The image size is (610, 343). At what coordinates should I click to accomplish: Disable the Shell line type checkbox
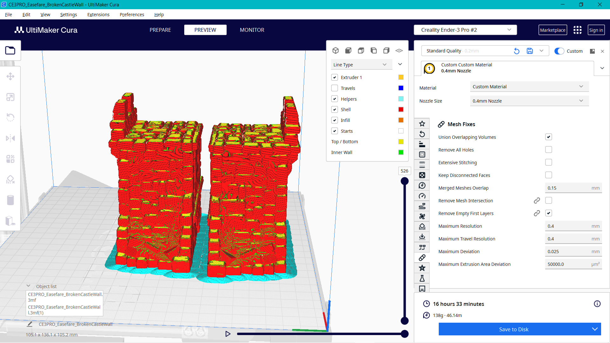335,109
